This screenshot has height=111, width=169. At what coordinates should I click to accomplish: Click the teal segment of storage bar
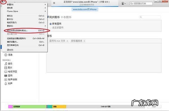(x=50, y=107)
